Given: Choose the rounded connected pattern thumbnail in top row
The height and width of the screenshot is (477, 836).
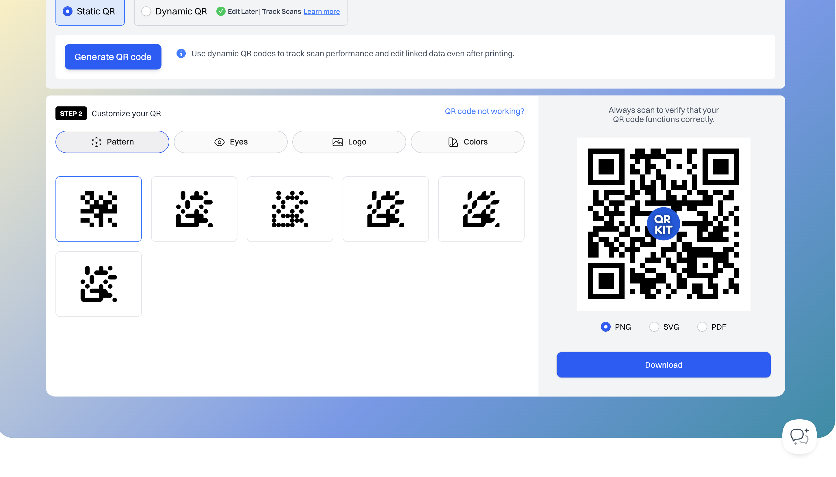Looking at the screenshot, I should [194, 209].
